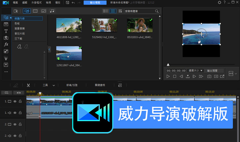The width and height of the screenshot is (240, 142).
Task: Open the 播放 menu
Action: coord(58,3)
